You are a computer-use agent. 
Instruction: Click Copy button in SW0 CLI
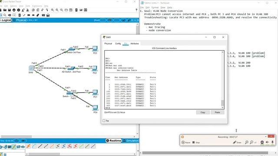tap(203, 112)
